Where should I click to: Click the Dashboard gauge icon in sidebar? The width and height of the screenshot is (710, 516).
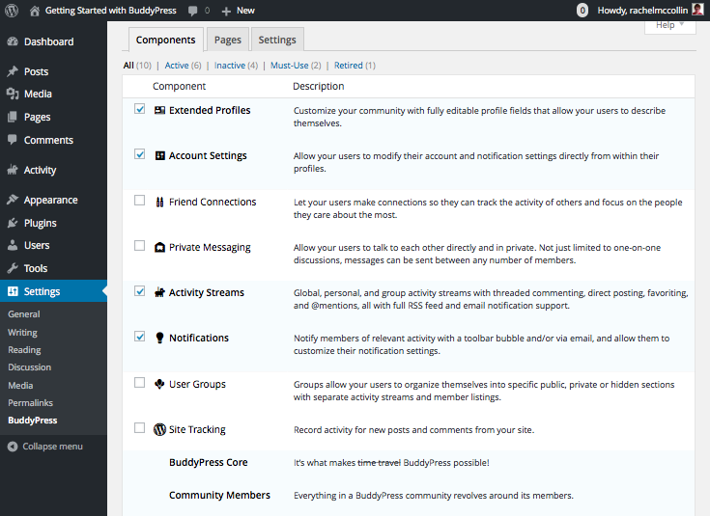pos(13,41)
